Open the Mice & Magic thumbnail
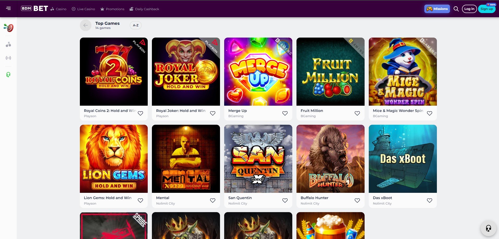This screenshot has height=239, width=499. [403, 71]
